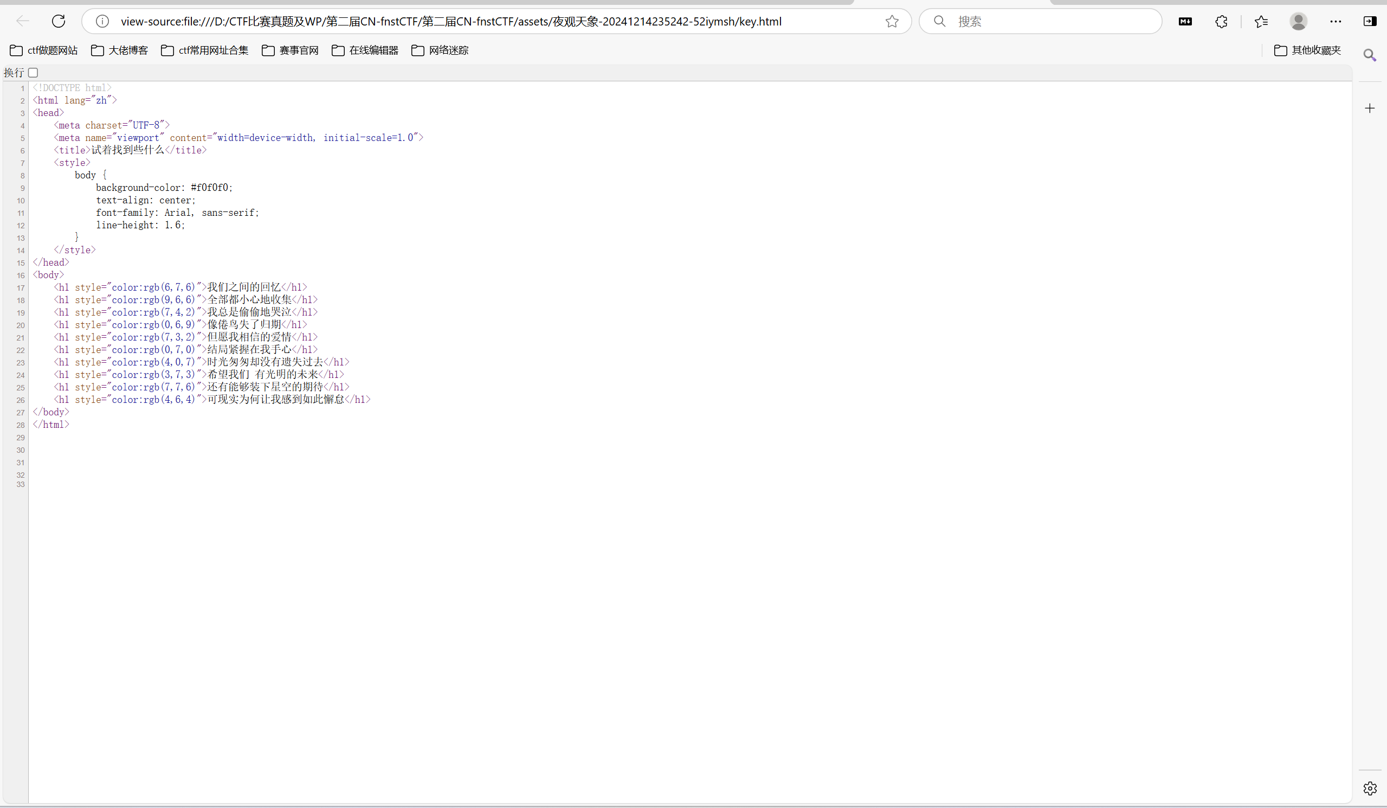Open sidebar settings gear icon
The height and width of the screenshot is (808, 1387).
1370,788
